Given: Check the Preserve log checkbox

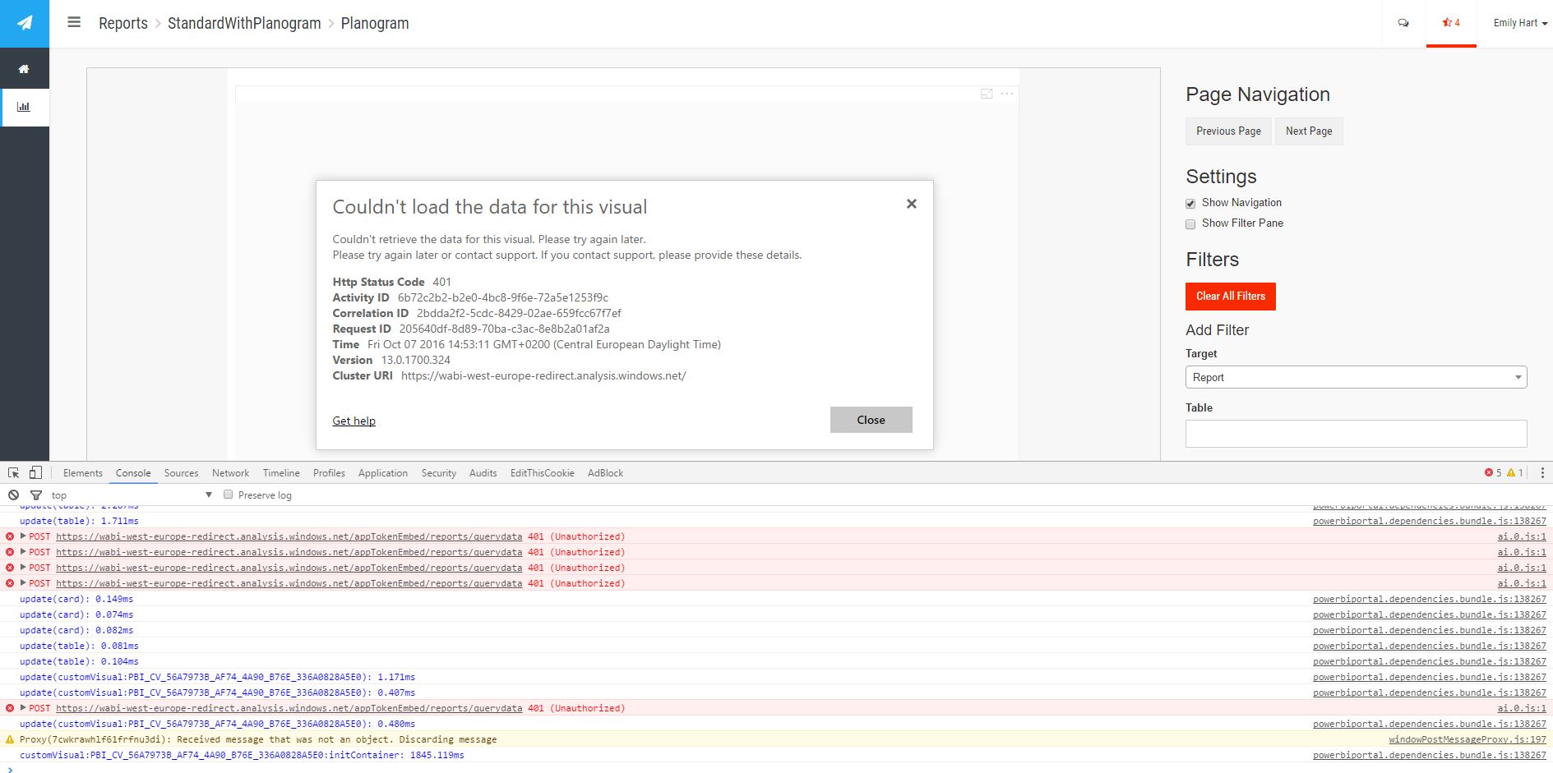Looking at the screenshot, I should click(x=229, y=495).
